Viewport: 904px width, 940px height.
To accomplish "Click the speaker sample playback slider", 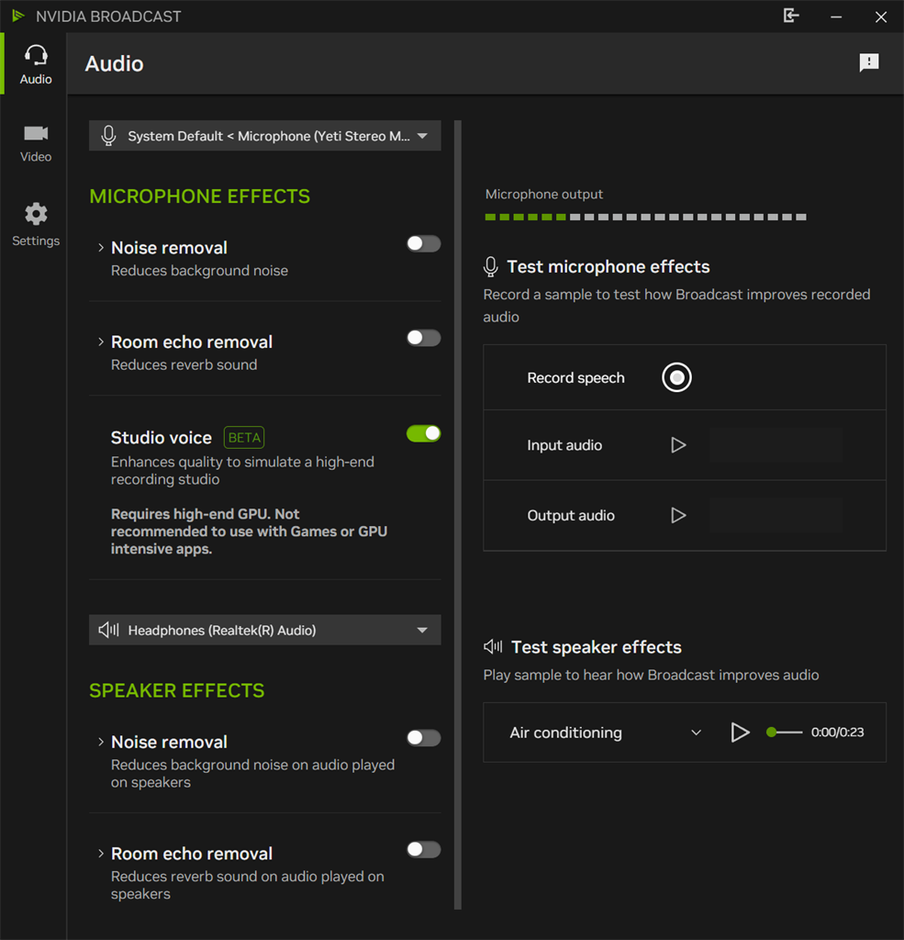I will pos(785,733).
